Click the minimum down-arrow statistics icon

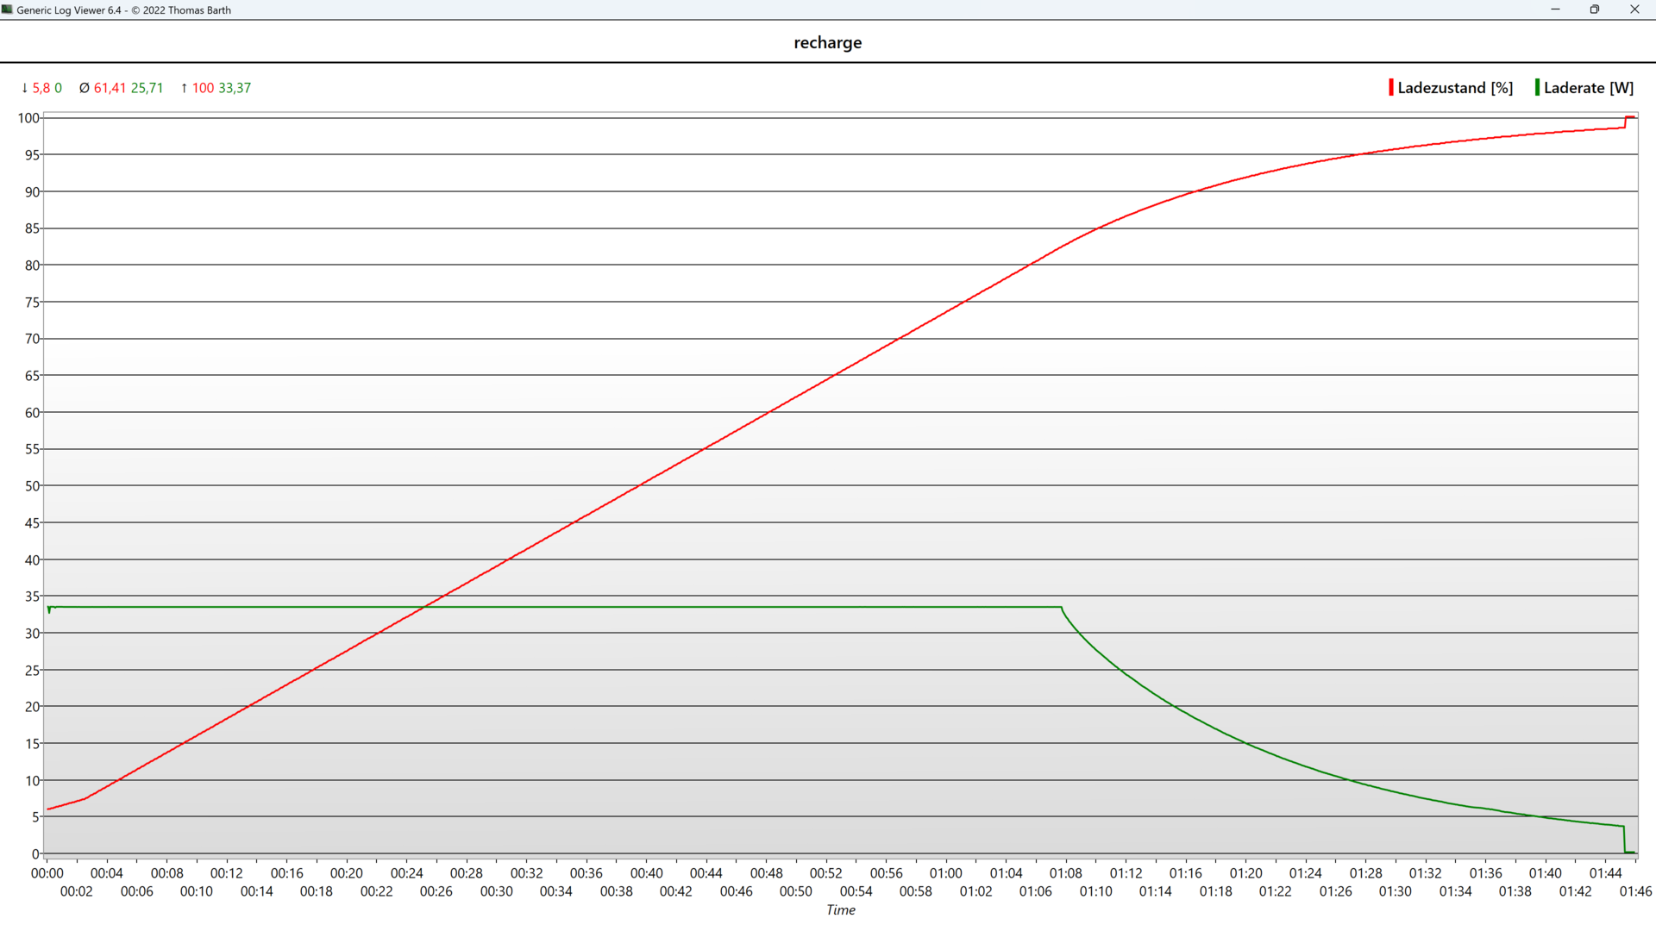point(24,88)
